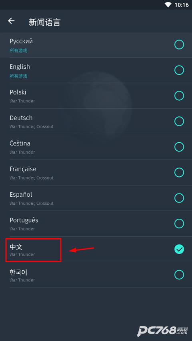
Task: Click the 所有游戏 text under English
Action: (x=18, y=76)
